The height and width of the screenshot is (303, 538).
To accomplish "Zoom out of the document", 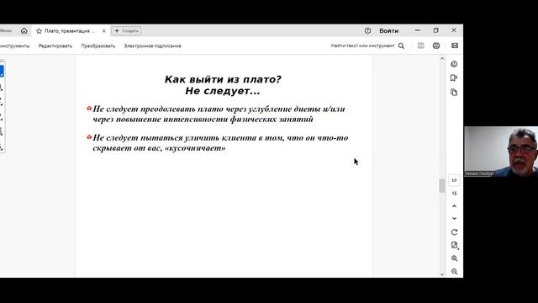I will coord(454,271).
